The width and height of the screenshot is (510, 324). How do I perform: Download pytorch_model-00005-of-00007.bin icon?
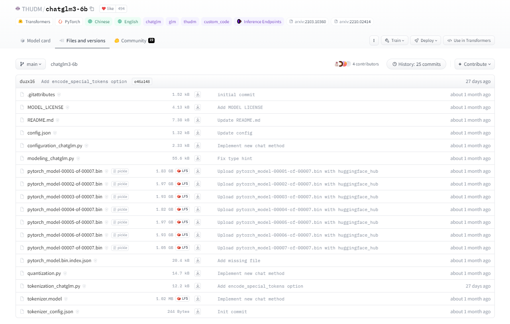pos(198,222)
